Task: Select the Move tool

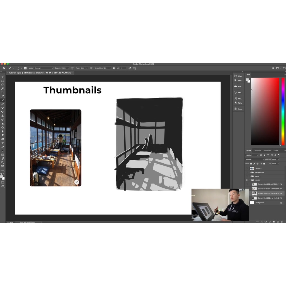Action: [3, 77]
